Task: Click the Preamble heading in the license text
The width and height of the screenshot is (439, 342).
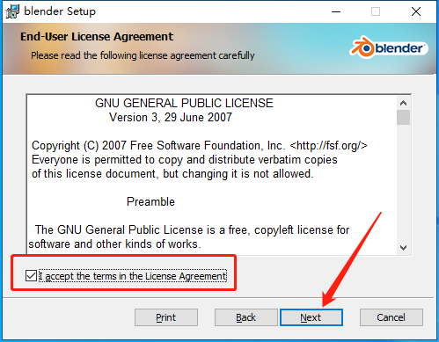Action: coord(150,201)
